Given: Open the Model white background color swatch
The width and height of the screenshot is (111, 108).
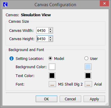Looking at the screenshot, I should (52, 67).
